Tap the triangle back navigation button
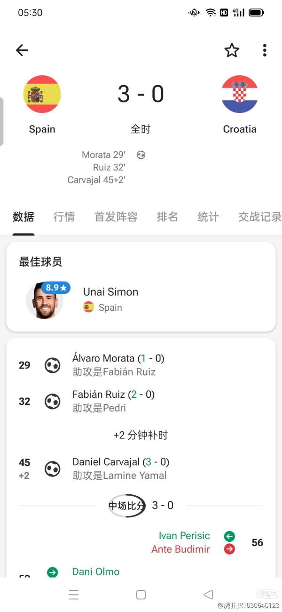 (x=208, y=595)
